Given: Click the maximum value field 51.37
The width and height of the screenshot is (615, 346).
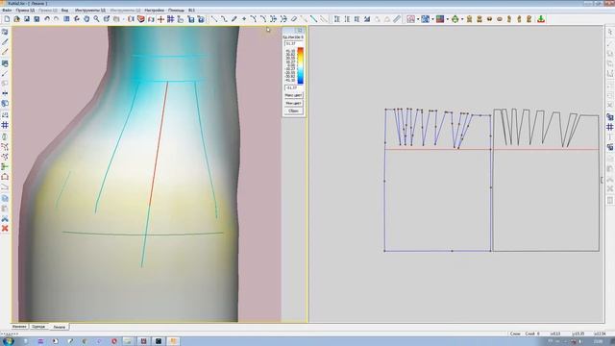Looking at the screenshot, I should [x=293, y=43].
